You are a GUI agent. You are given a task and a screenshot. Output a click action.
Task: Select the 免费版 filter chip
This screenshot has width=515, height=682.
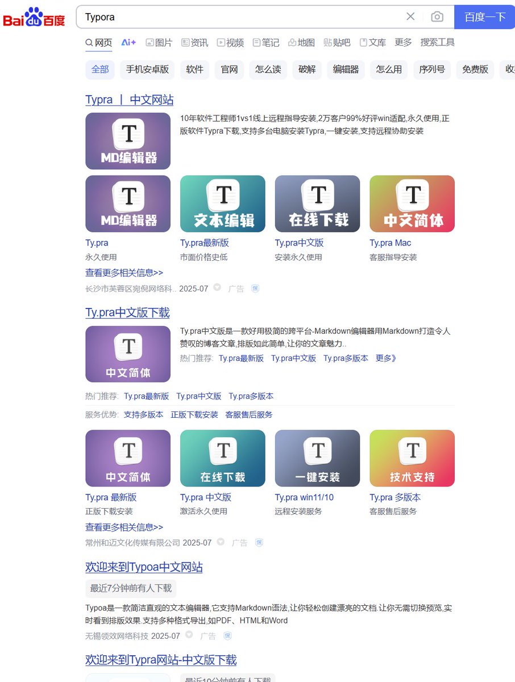point(475,69)
